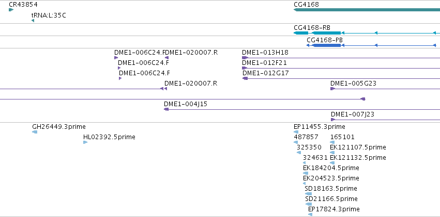Select the purple line under DME1-012F21
The image size is (440, 217).
341,68
